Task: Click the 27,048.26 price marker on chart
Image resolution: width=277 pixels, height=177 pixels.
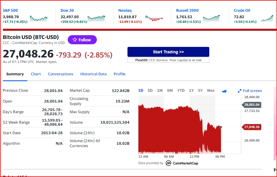Action: click(252, 127)
